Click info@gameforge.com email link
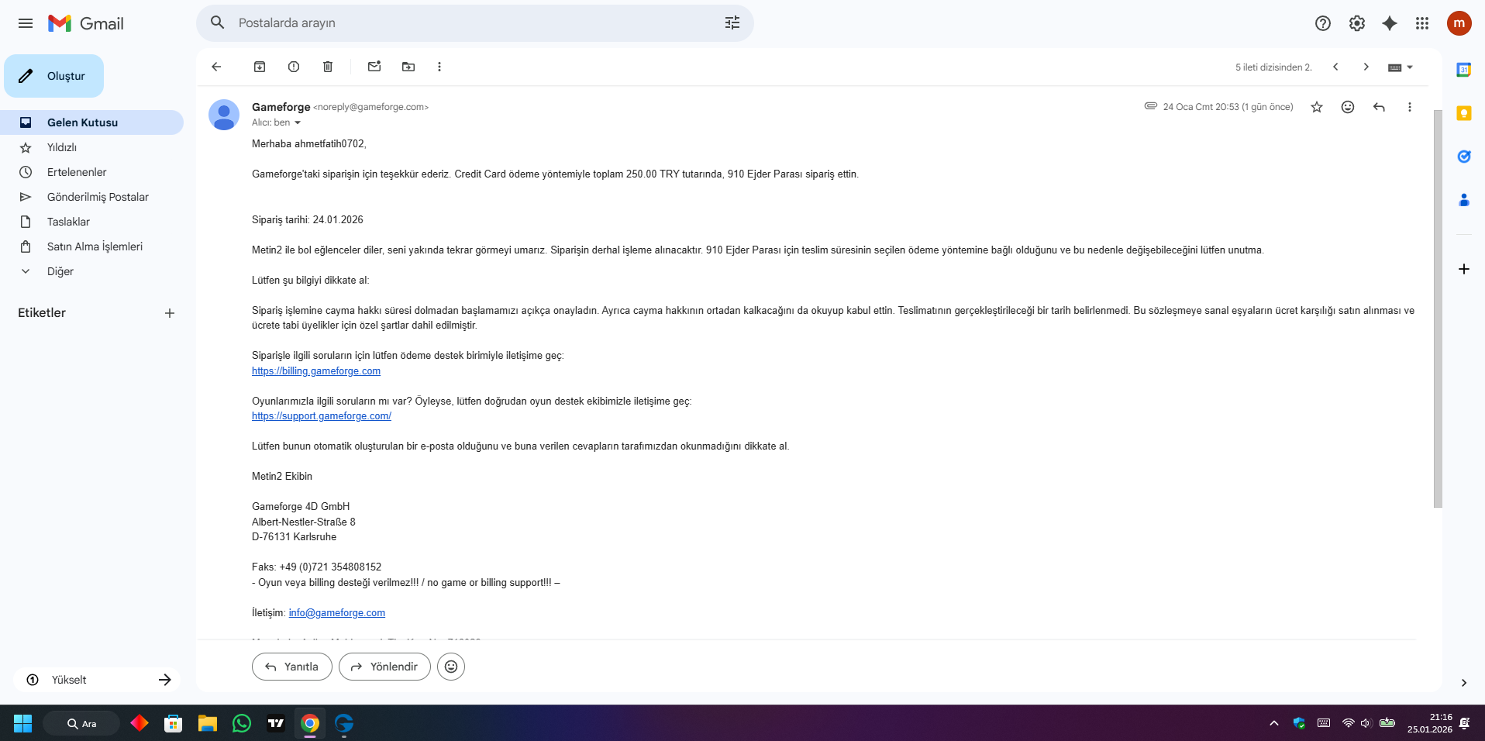The height and width of the screenshot is (741, 1485). [337, 613]
